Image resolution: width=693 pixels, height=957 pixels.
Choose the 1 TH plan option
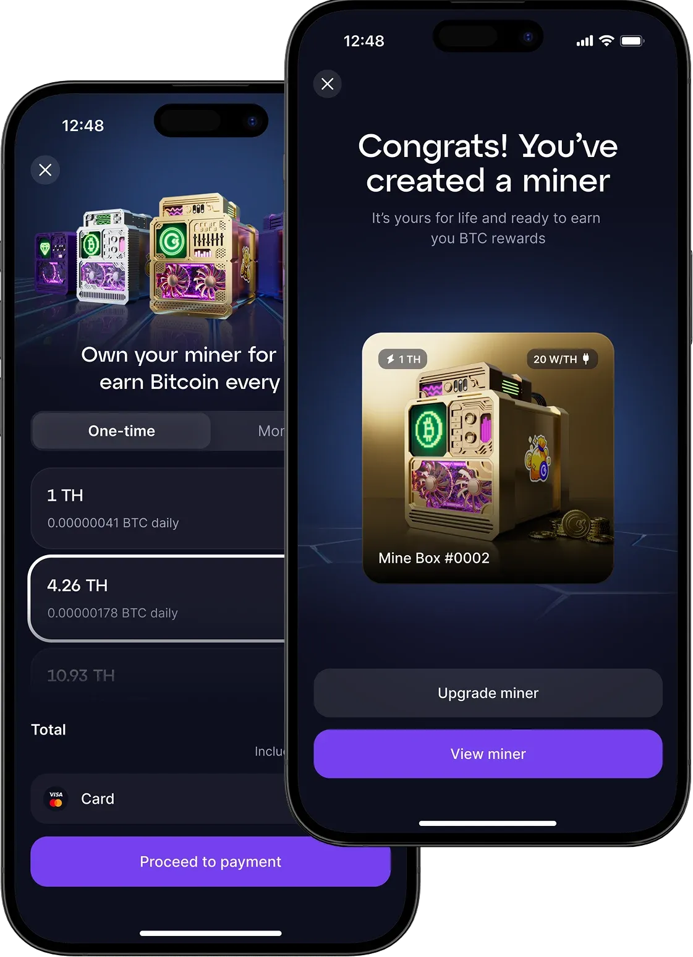tap(158, 508)
